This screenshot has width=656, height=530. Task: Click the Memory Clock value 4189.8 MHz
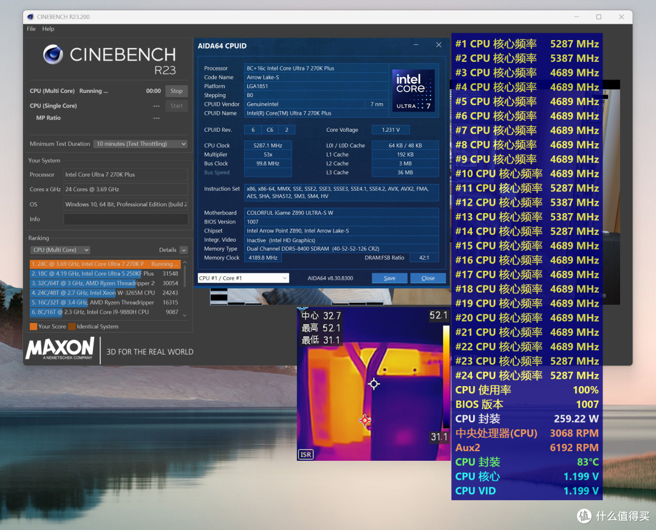pos(263,257)
